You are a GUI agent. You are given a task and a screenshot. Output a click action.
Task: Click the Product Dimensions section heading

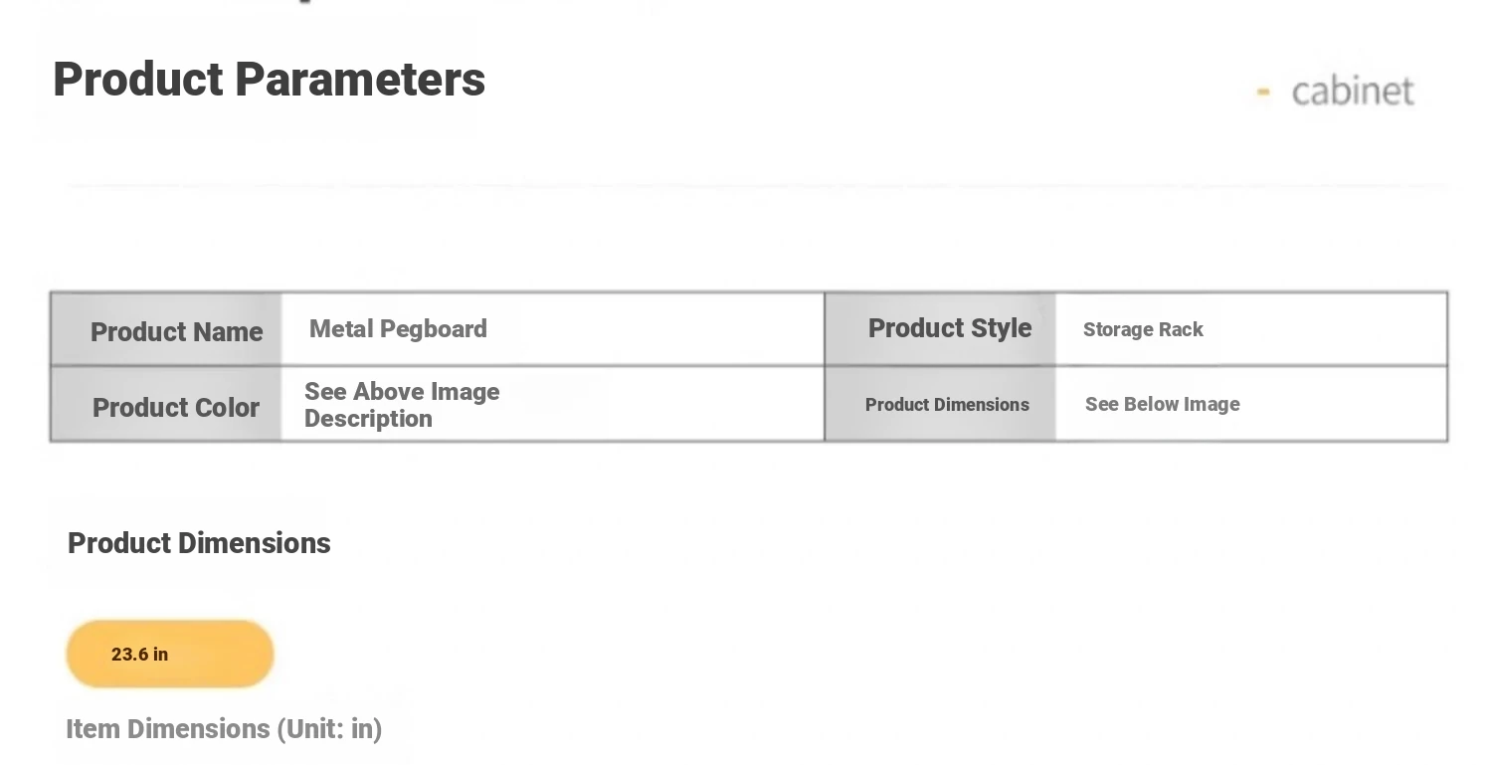(199, 543)
